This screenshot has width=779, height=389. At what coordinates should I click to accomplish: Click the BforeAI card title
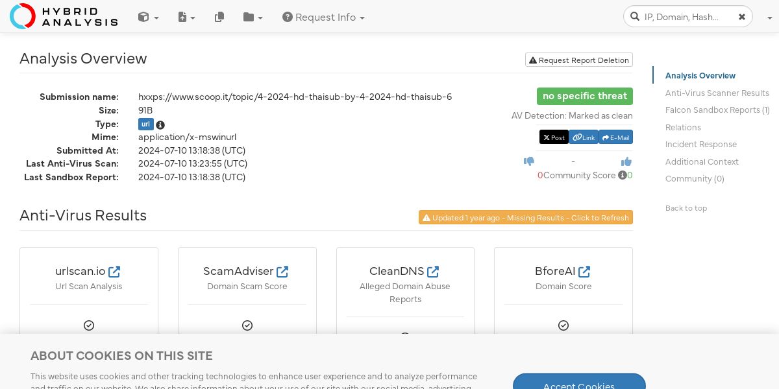pyautogui.click(x=555, y=271)
